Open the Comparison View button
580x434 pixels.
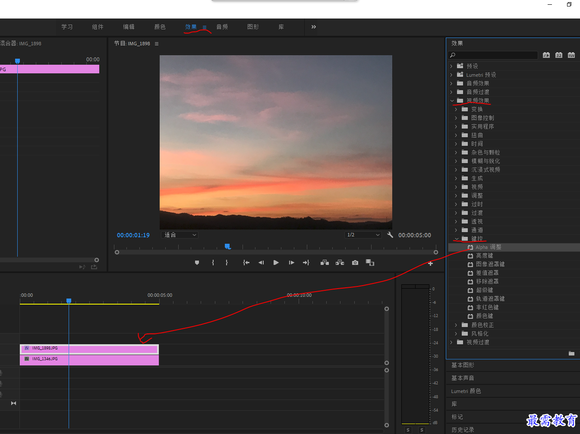(370, 263)
